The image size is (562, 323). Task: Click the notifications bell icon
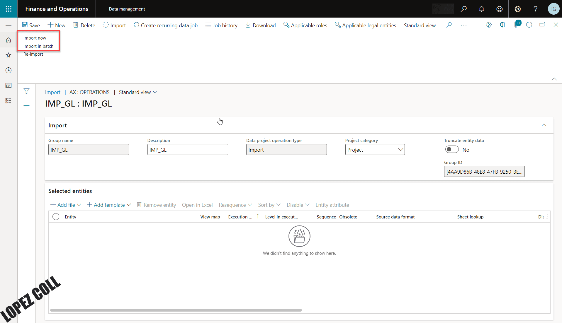point(481,9)
